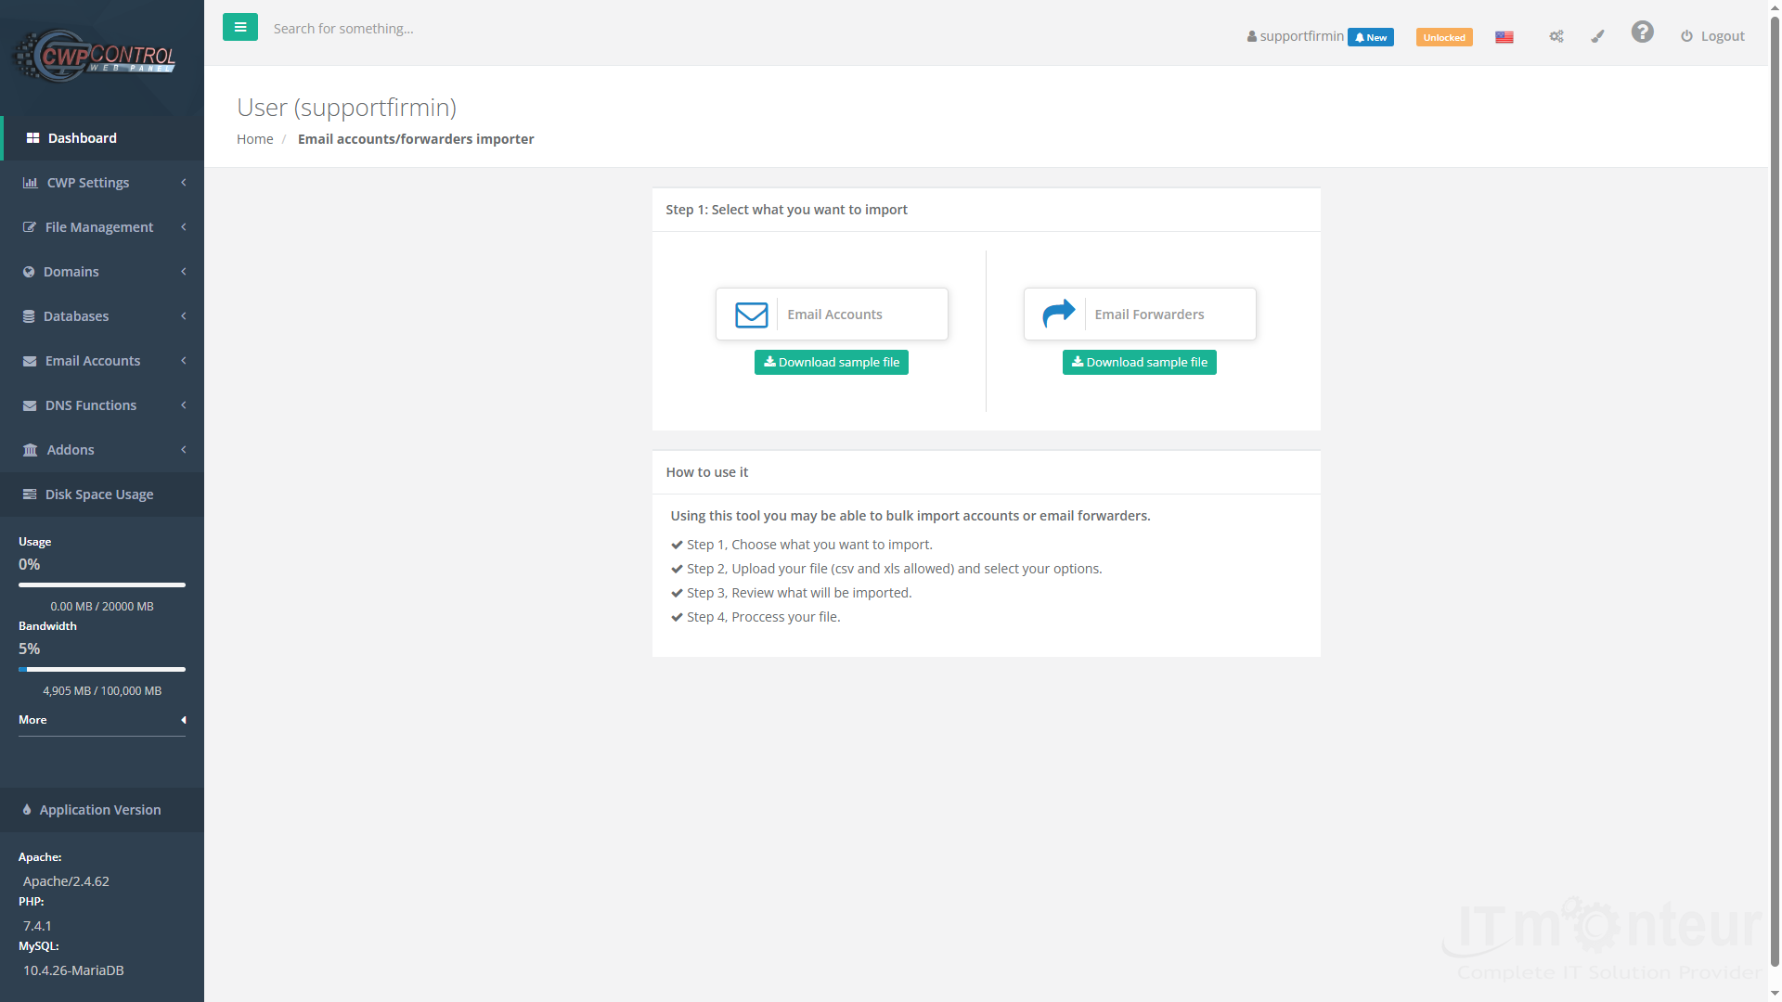This screenshot has width=1782, height=1002.
Task: Click the 4,905 MB / 100,000 MB text
Action: [x=102, y=691]
